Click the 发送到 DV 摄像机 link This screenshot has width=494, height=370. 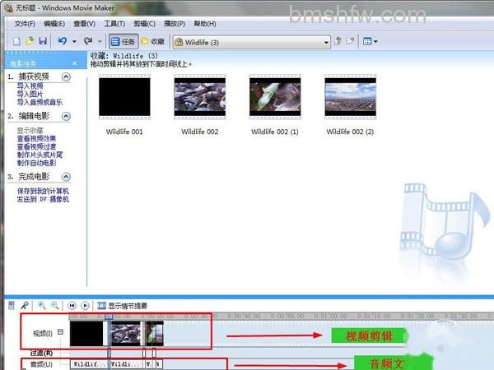[x=43, y=199]
